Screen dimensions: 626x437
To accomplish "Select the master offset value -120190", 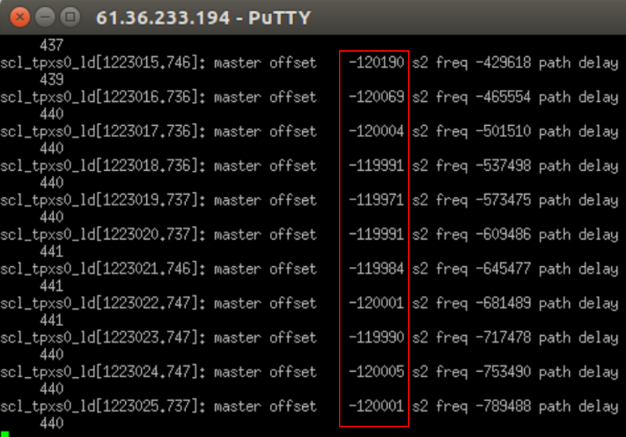I will [x=376, y=63].
